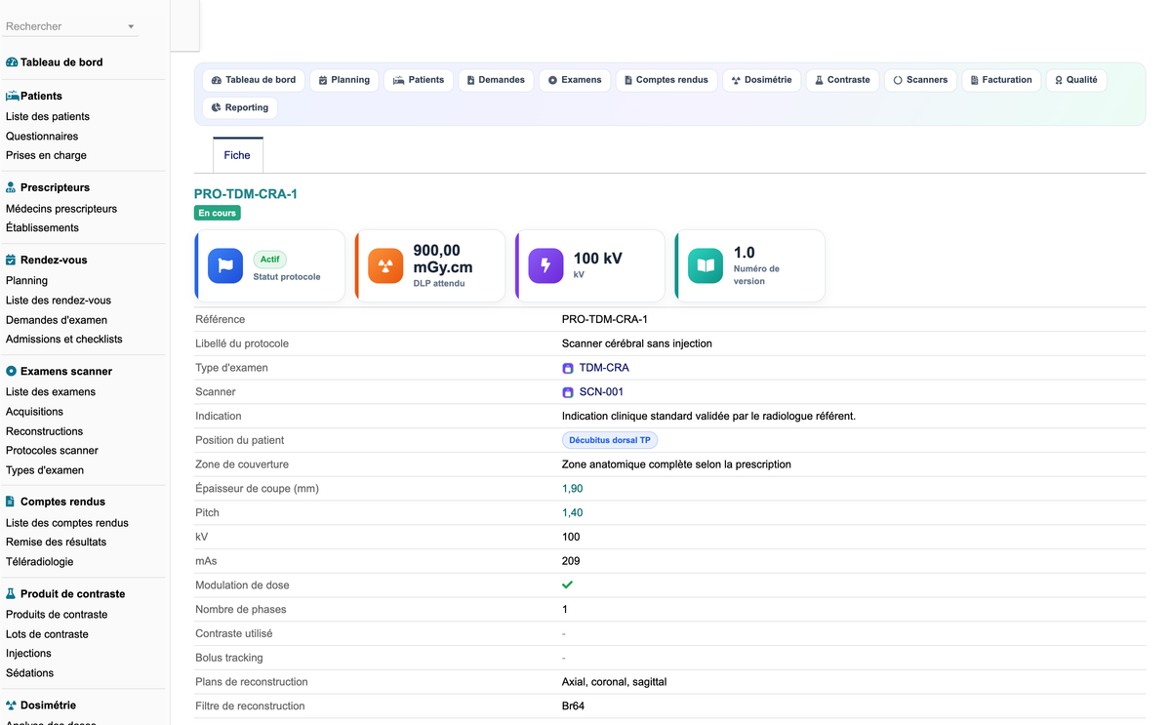Open sidebar Planning under Rendez-vous
The width and height of the screenshot is (1171, 725).
point(26,281)
